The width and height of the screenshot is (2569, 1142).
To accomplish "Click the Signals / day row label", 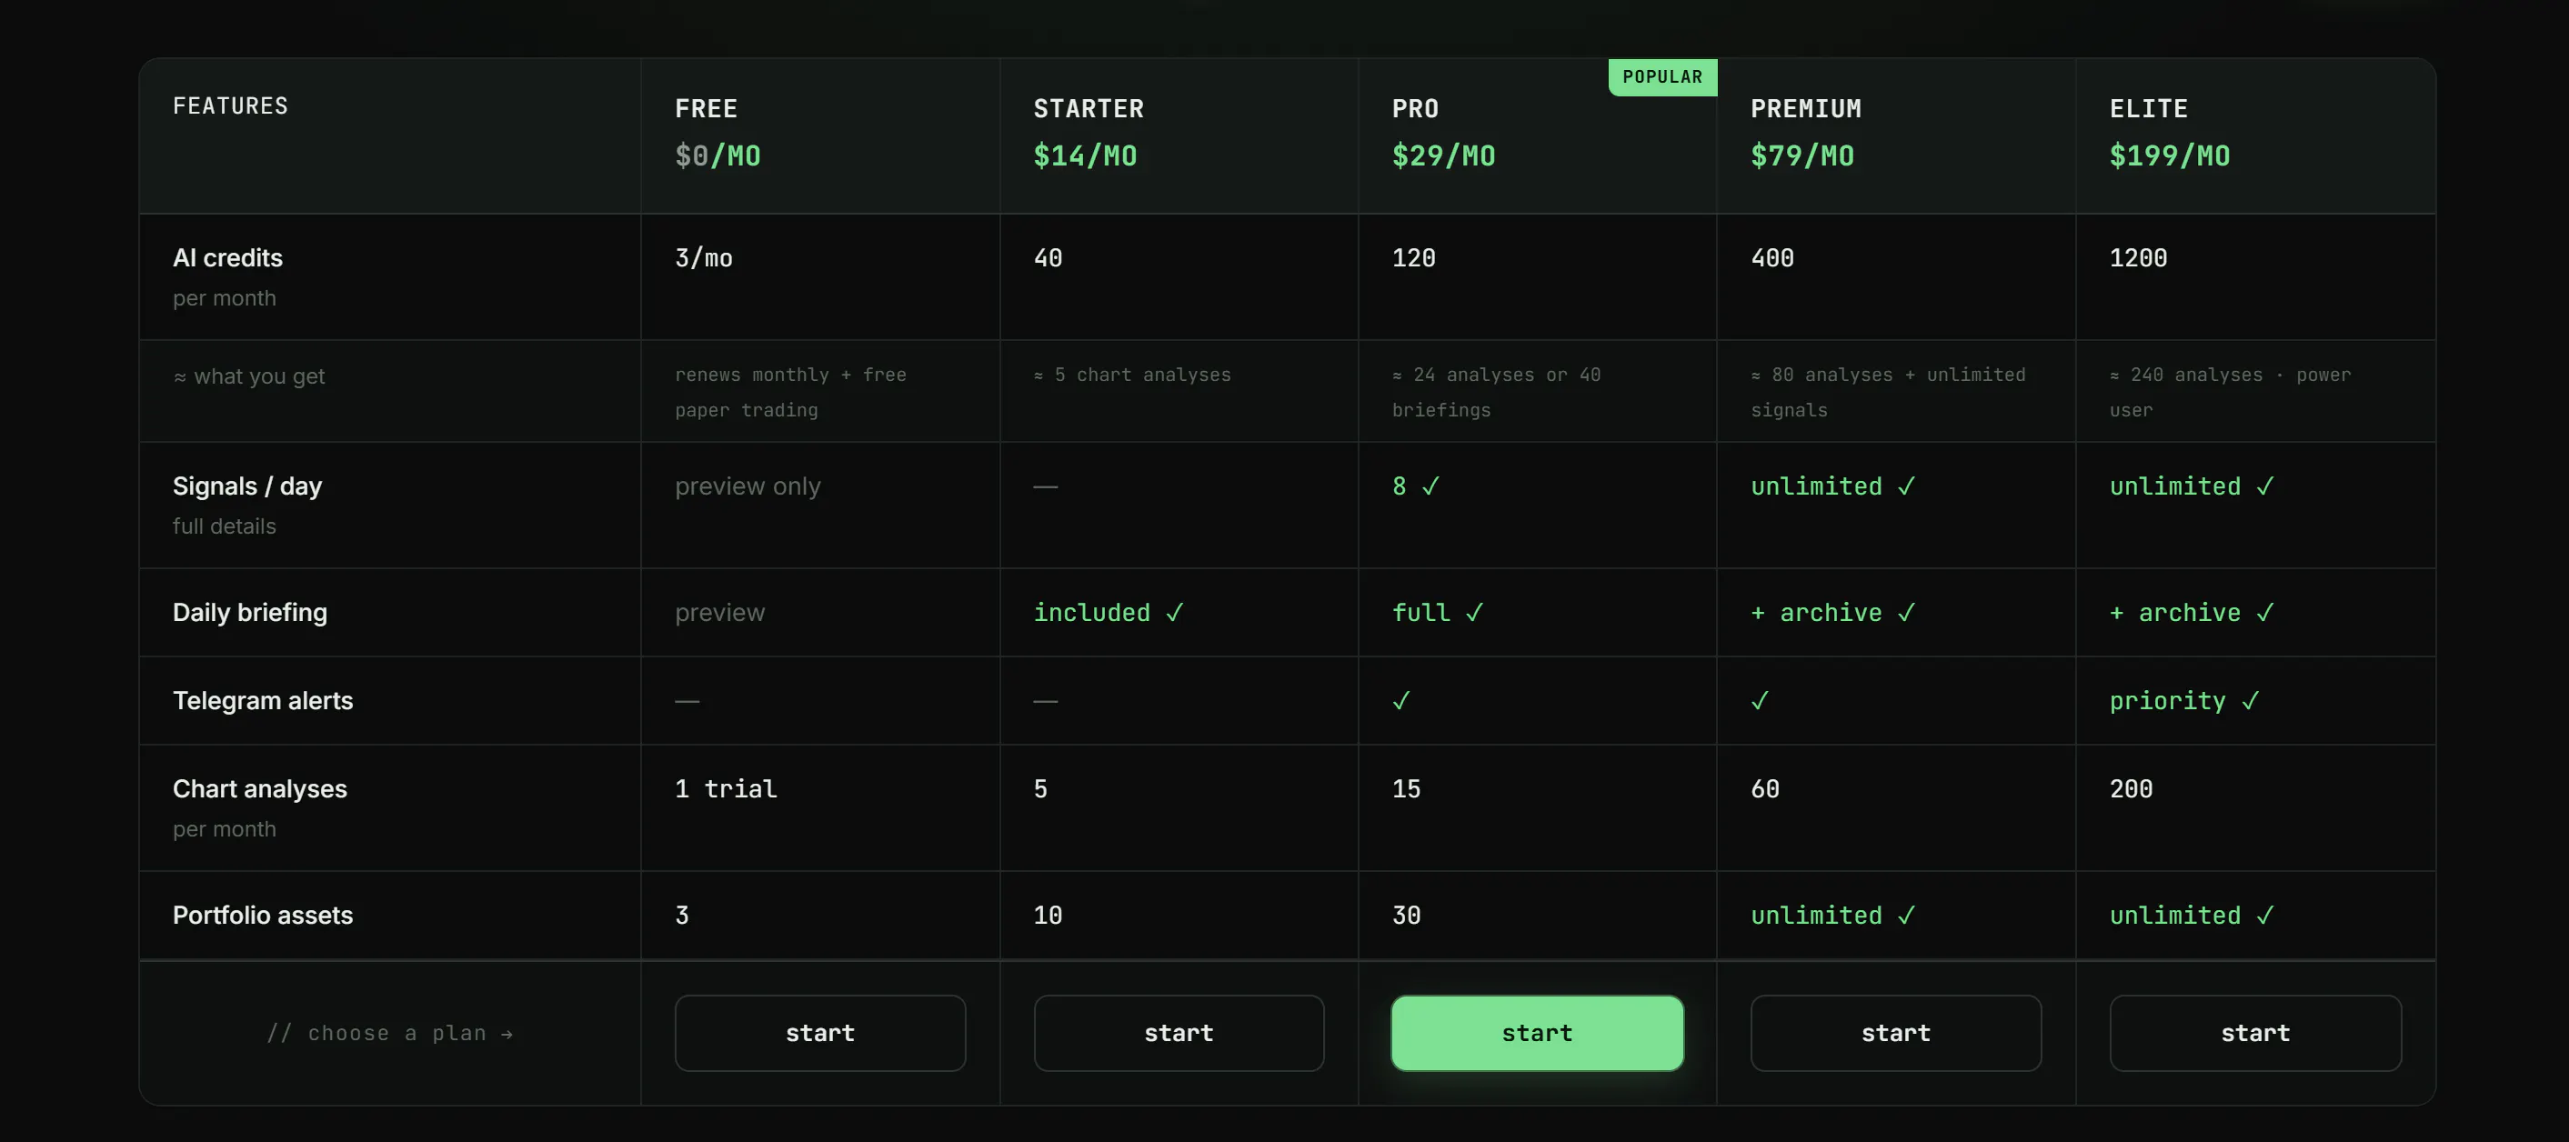I will tap(247, 486).
